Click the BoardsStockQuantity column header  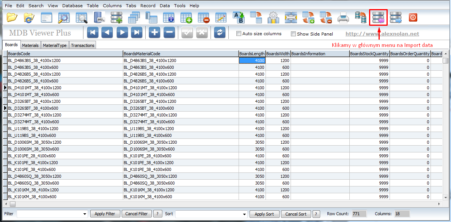(369, 54)
